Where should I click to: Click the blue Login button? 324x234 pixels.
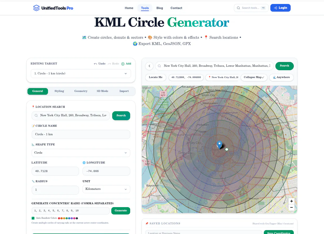coord(280,8)
